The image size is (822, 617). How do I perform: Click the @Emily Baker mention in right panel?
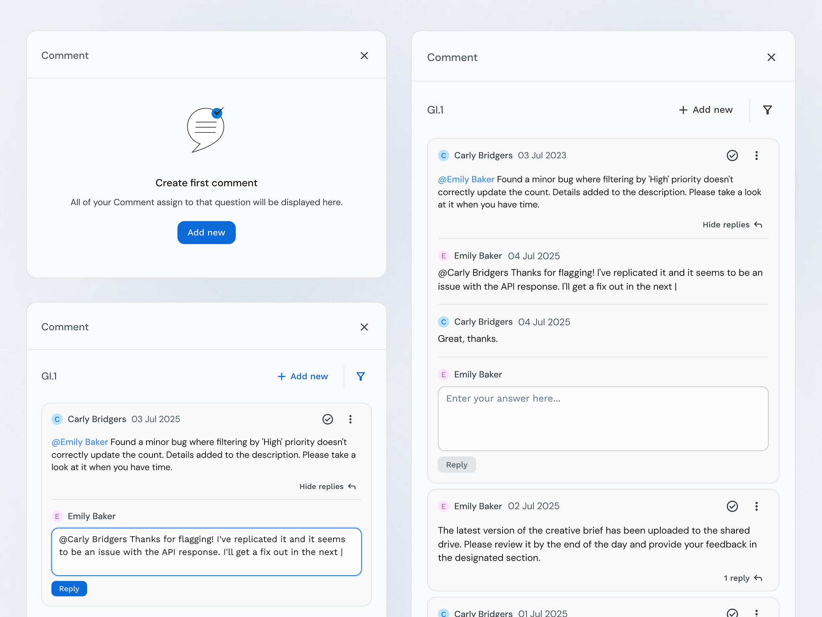point(466,179)
